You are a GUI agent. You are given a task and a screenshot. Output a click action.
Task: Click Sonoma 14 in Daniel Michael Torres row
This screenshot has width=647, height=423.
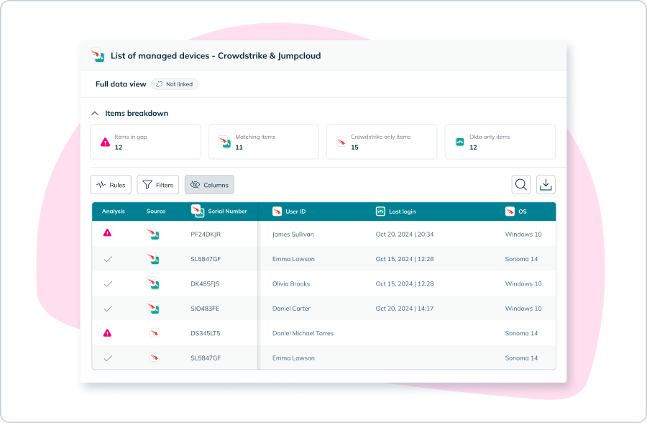coord(521,333)
